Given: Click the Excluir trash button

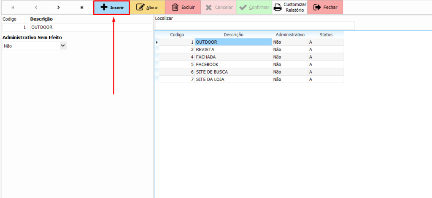Looking at the screenshot, I should (x=183, y=8).
